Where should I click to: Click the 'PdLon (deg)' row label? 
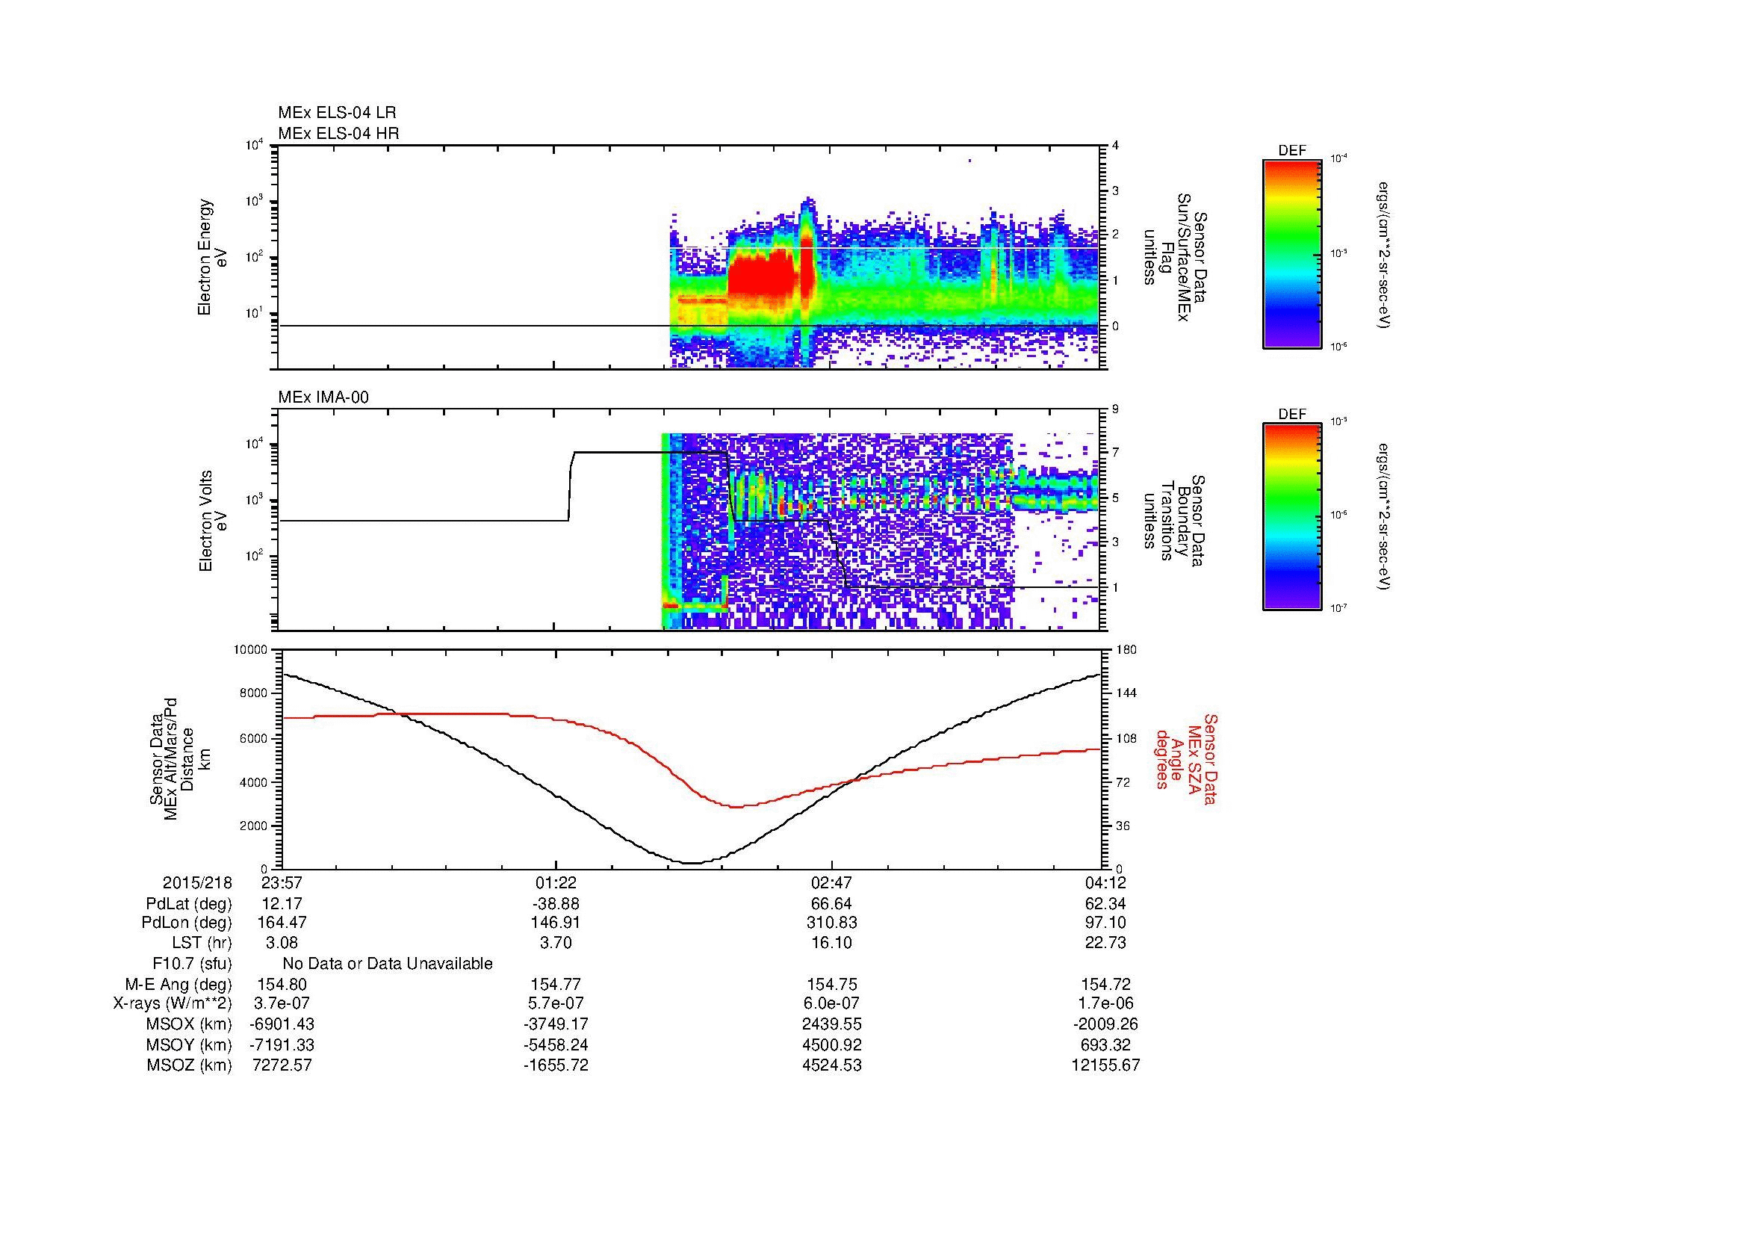point(187,923)
